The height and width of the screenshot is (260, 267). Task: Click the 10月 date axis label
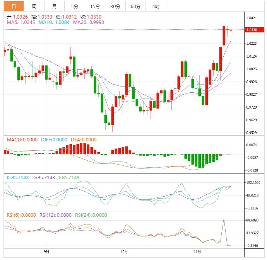click(124, 252)
